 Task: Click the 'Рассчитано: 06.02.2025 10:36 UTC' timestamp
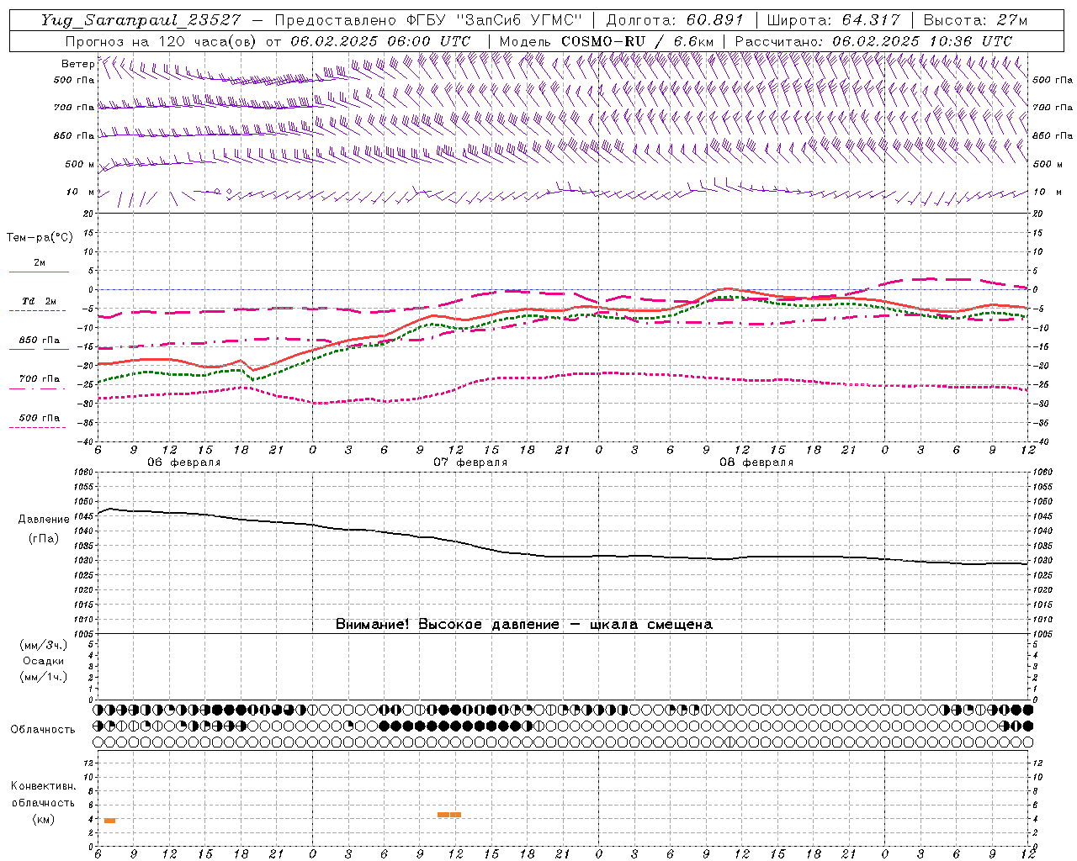point(873,41)
